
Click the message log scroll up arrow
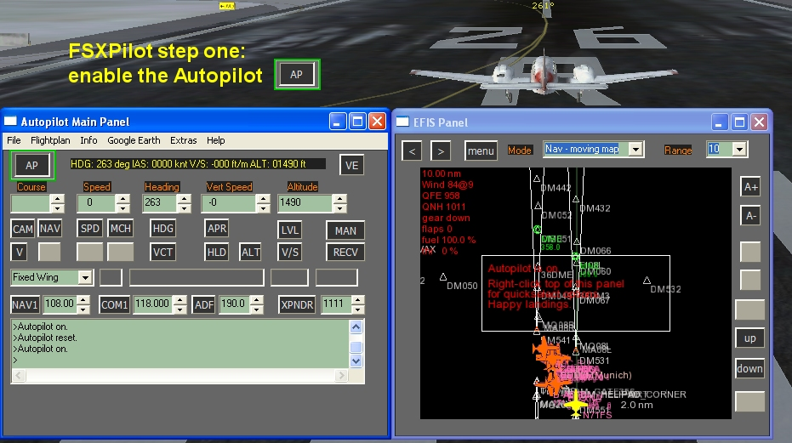(x=356, y=327)
